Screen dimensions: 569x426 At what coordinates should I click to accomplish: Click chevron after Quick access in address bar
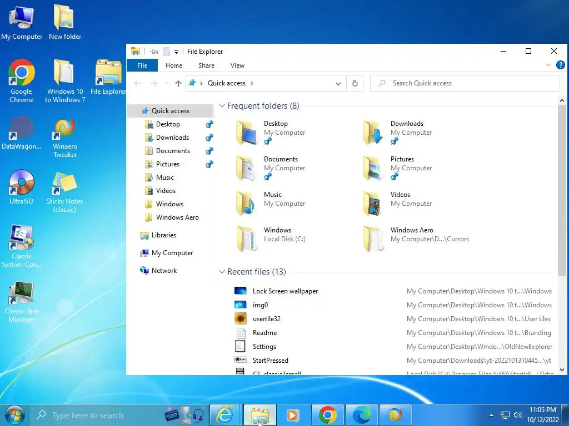252,83
